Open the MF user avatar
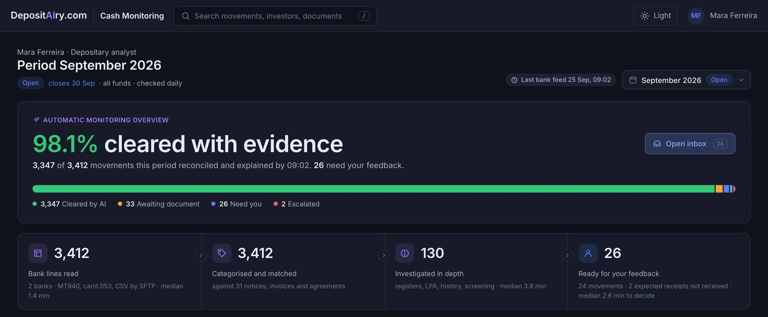The height and width of the screenshot is (317, 768). 696,16
